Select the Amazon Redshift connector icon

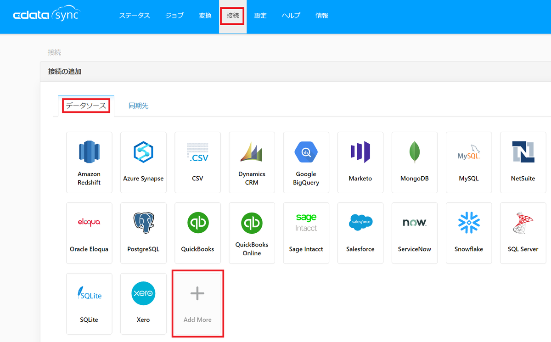click(89, 163)
